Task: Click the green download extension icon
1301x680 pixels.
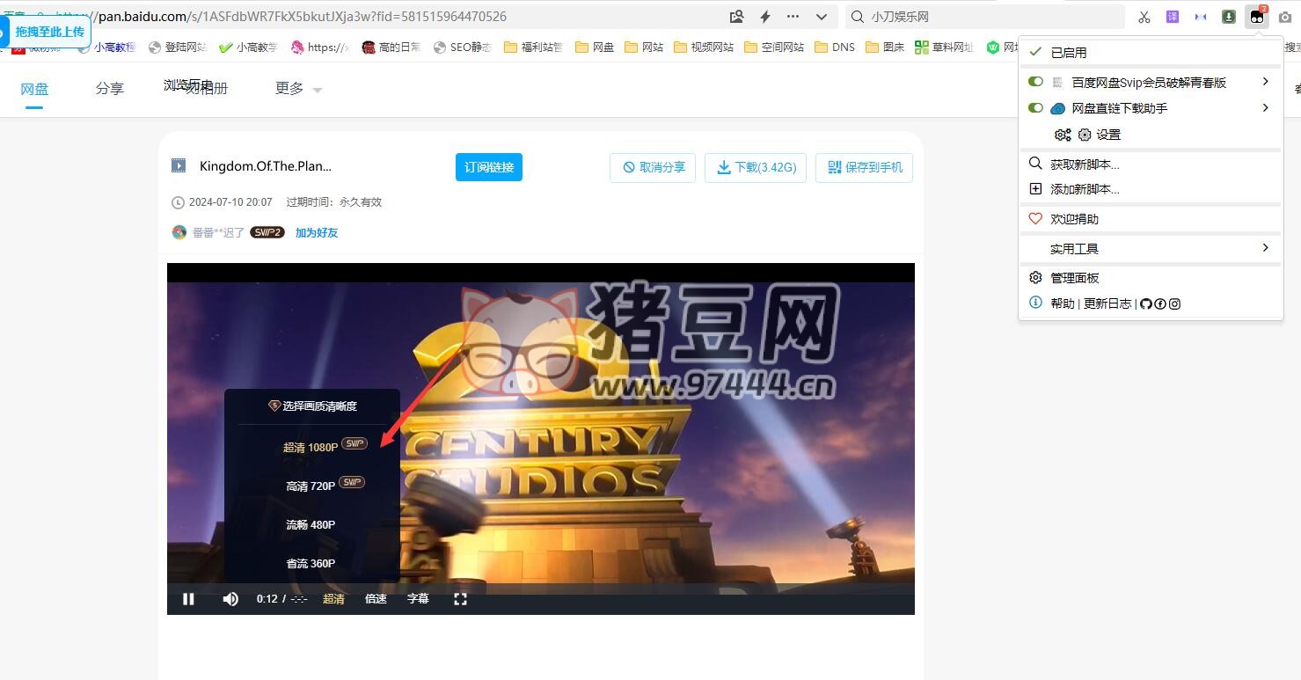Action: (1229, 17)
